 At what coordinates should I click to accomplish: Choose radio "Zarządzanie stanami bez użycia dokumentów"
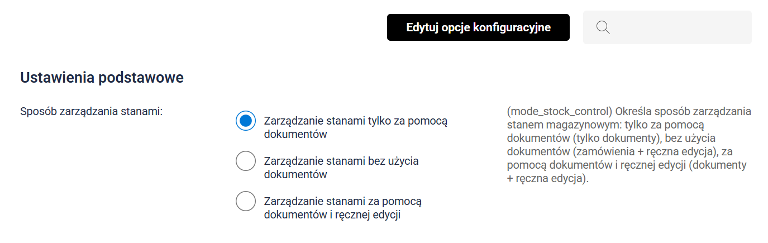click(x=246, y=161)
